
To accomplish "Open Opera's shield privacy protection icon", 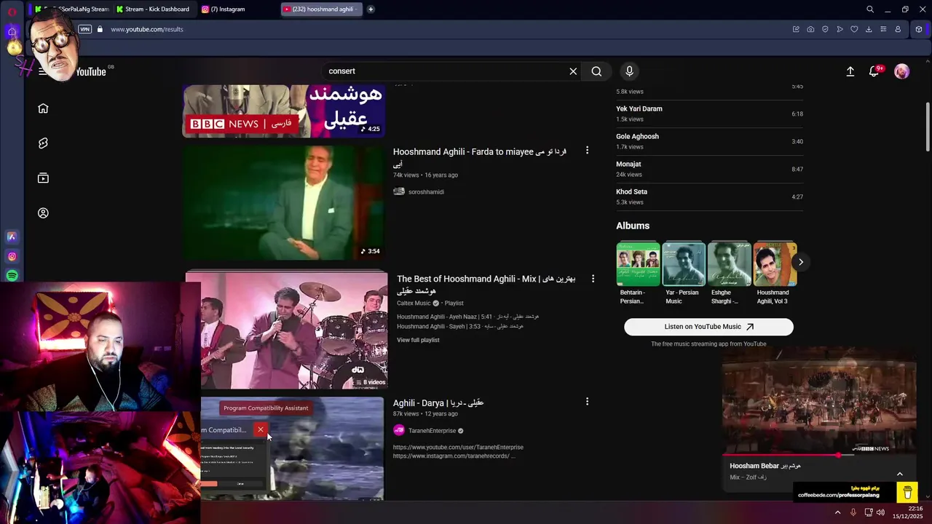I will pos(825,29).
